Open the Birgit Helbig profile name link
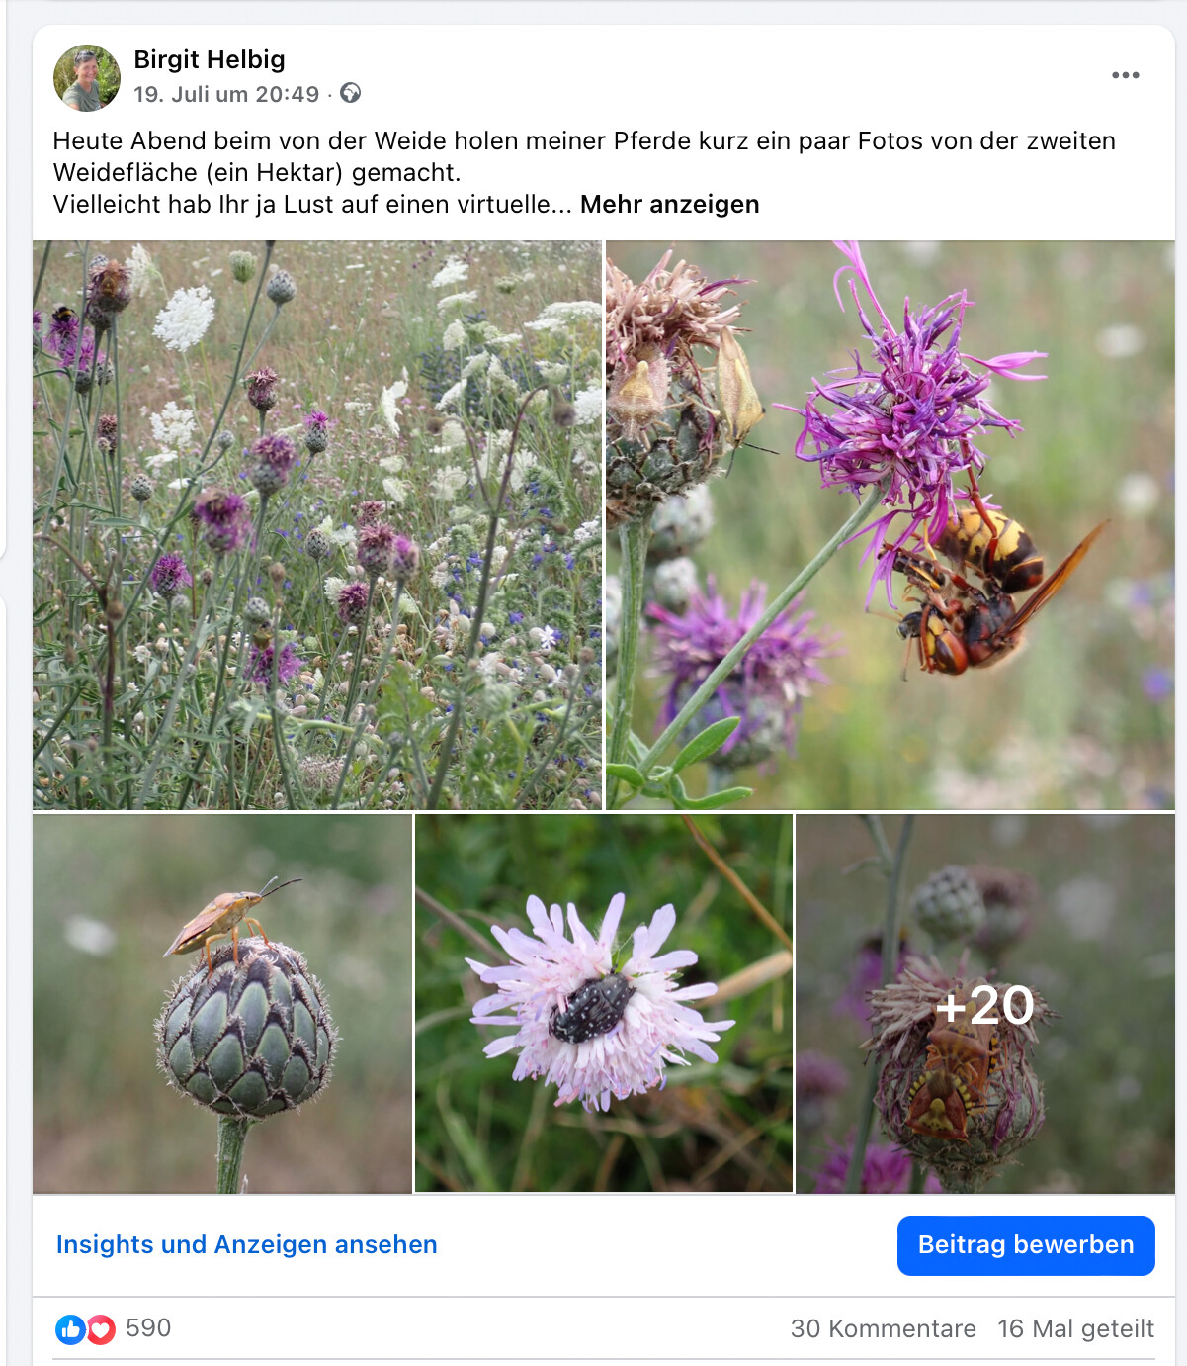1187x1366 pixels. [210, 59]
